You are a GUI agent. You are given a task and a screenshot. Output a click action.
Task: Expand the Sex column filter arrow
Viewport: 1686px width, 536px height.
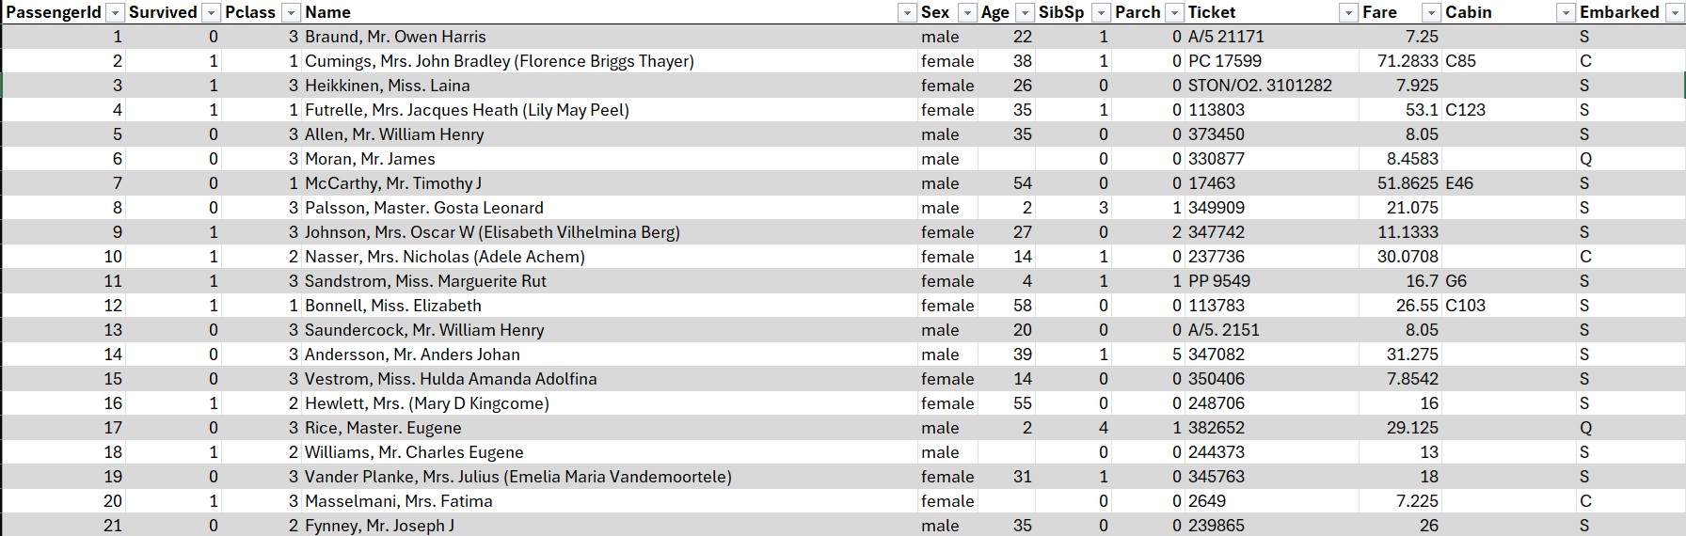(966, 12)
